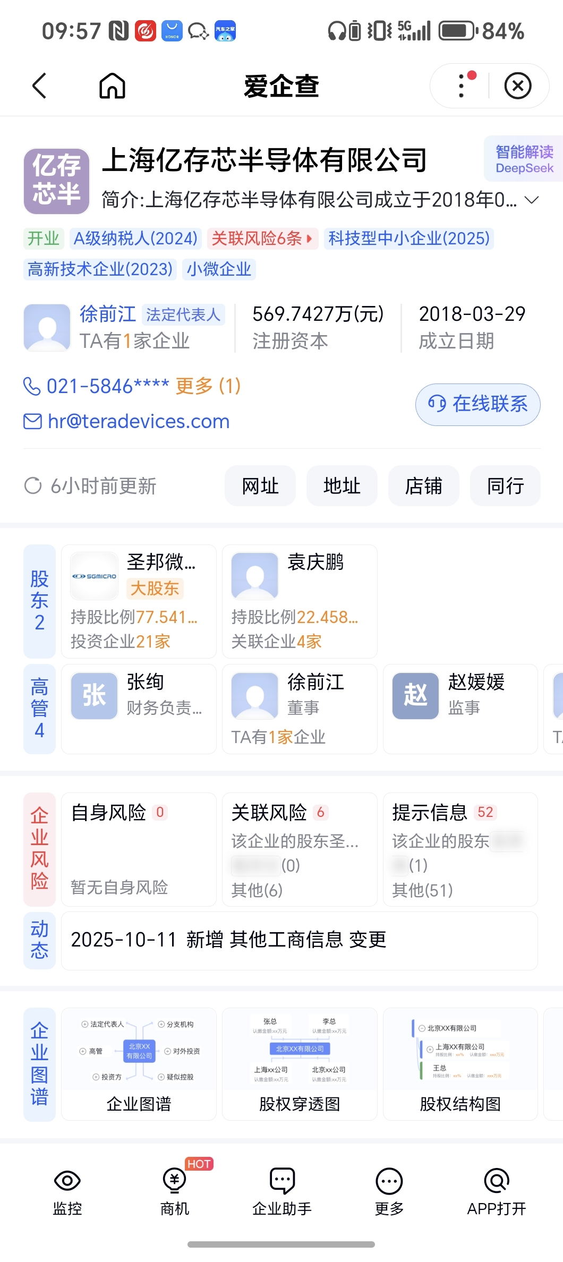
Task: Open 股权穿透图 thumbnail
Action: coord(300,1064)
